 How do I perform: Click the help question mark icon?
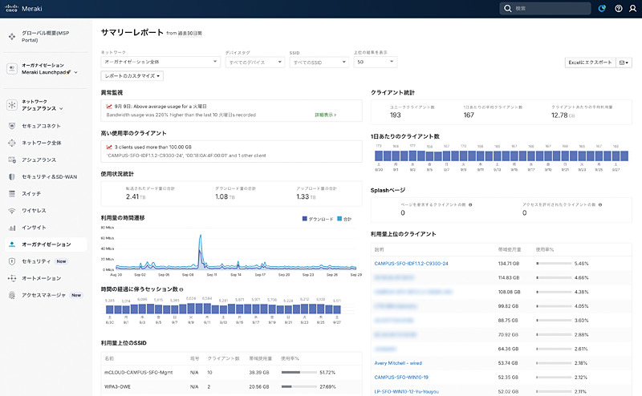coord(619,8)
